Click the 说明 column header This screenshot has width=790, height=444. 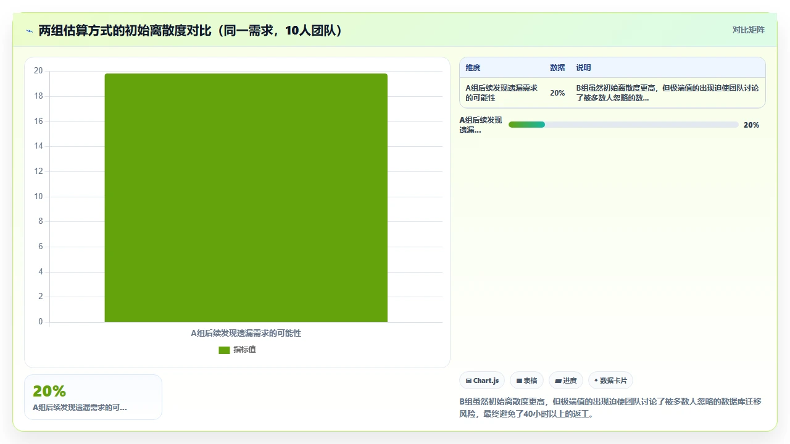(x=583, y=68)
